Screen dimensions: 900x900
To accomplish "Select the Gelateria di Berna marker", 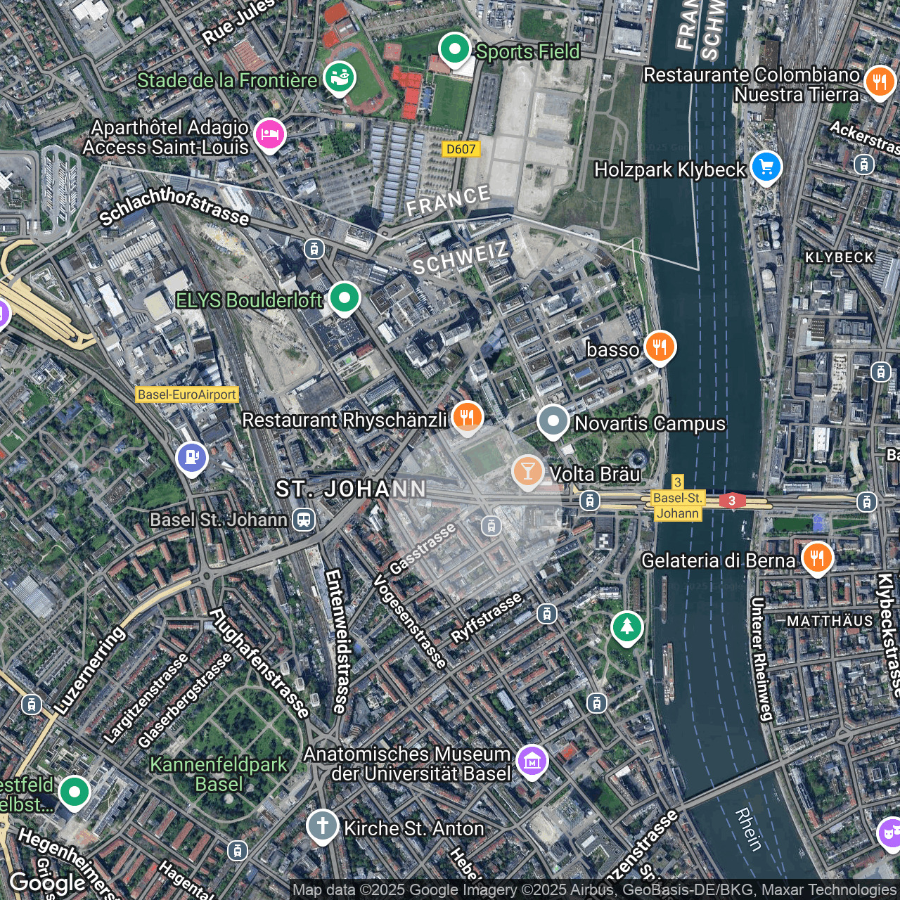I will 817,558.
